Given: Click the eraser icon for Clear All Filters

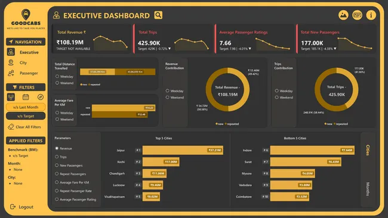Looking at the screenshot, I should 11,127.
